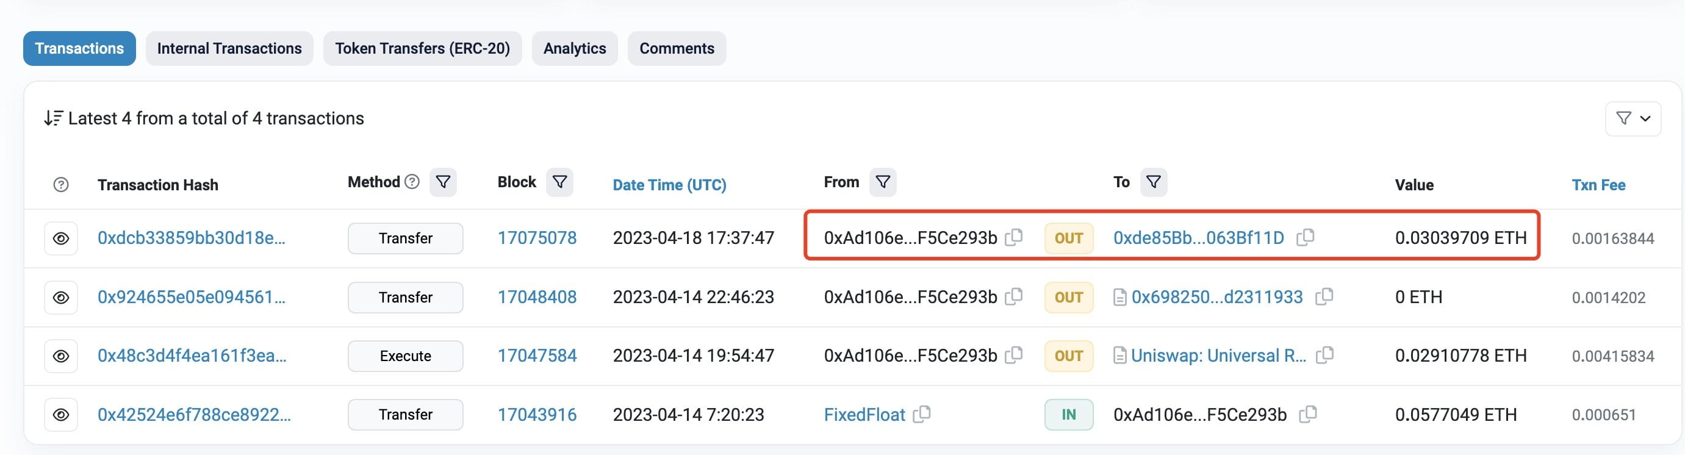1685x455 pixels.
Task: Click the help icon beside Transaction Hash
Action: click(x=61, y=185)
